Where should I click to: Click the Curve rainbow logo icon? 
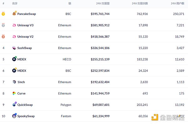click(x=14, y=93)
